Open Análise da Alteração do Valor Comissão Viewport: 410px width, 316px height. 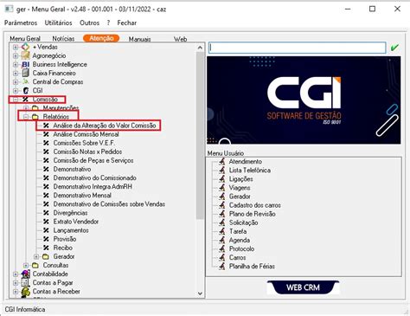point(105,126)
